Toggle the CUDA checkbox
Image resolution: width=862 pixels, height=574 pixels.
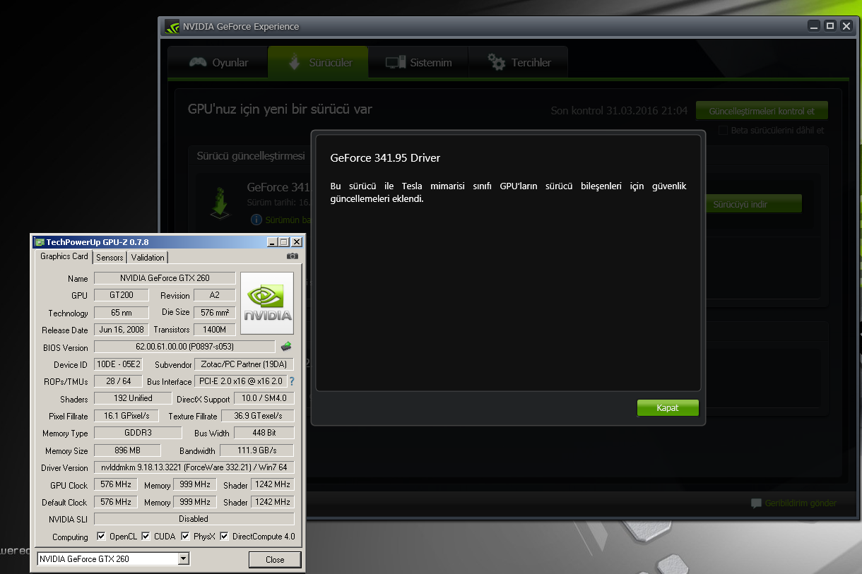click(146, 537)
